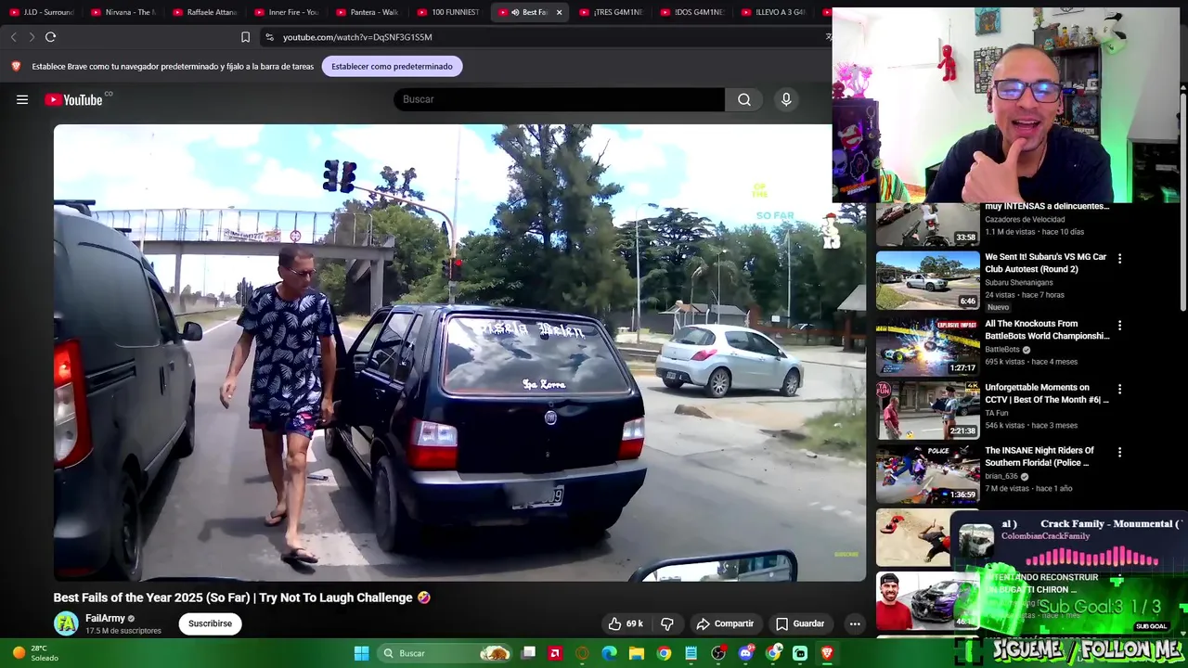This screenshot has width=1188, height=668.
Task: Switch to Pantera - Walk tab
Action: [x=368, y=12]
